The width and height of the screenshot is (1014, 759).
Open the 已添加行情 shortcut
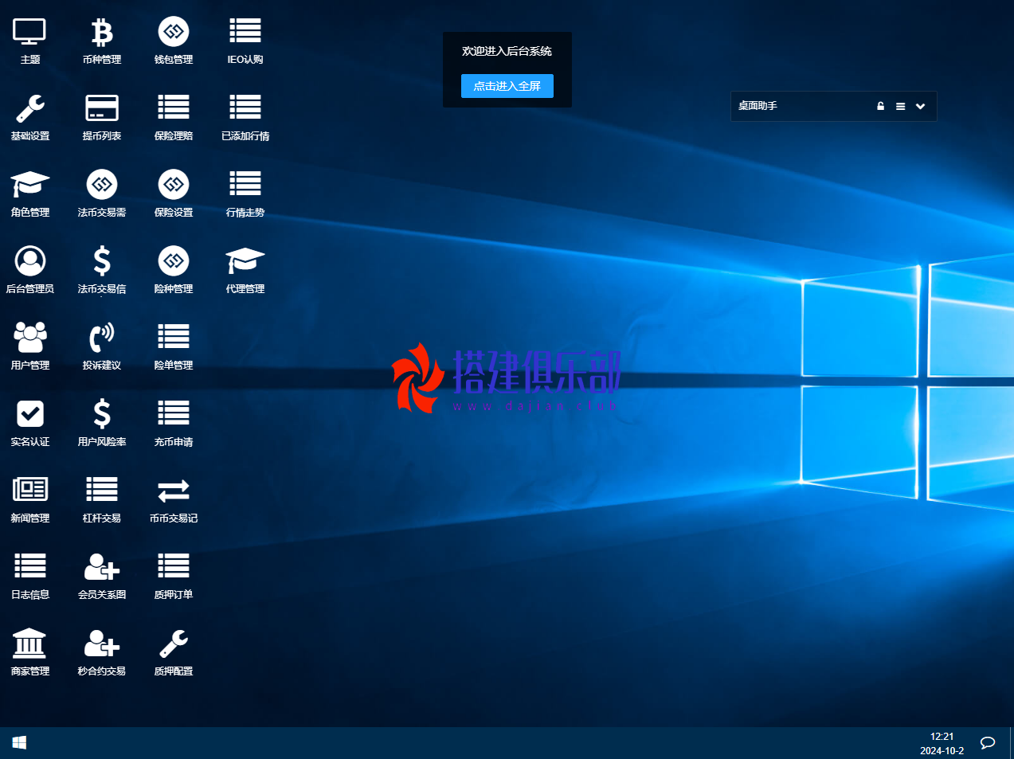click(x=245, y=116)
